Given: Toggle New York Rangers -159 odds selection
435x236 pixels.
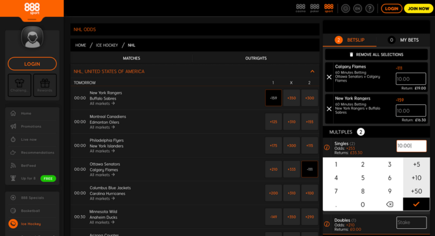Looking at the screenshot, I should [274, 98].
